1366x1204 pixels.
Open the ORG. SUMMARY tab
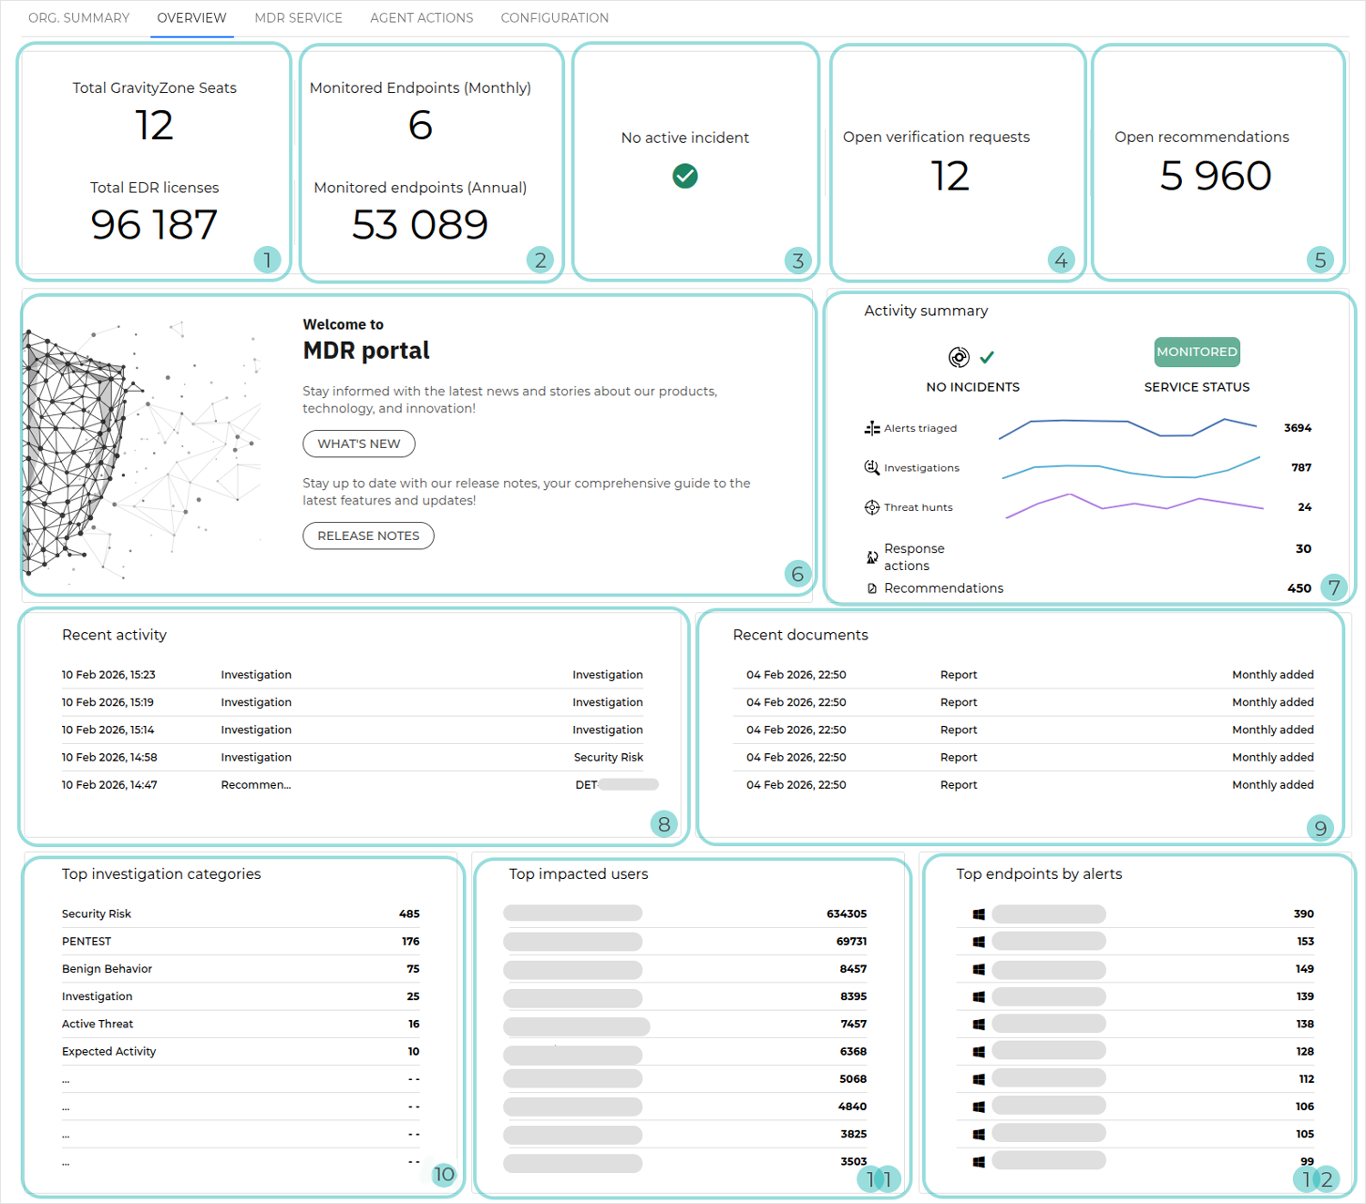tap(78, 17)
